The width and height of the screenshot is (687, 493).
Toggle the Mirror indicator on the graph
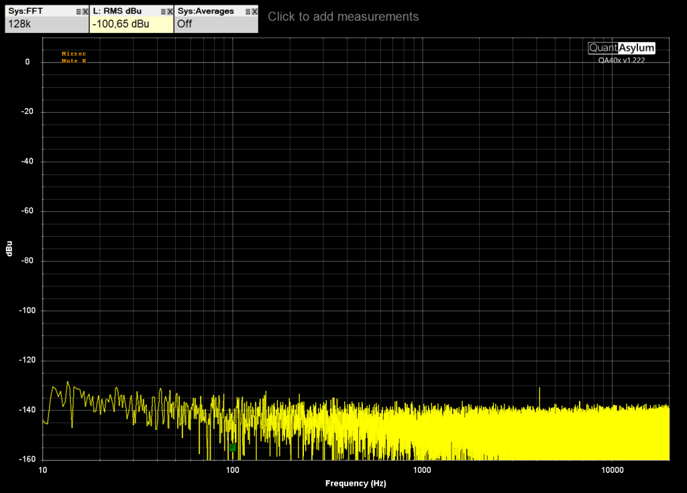click(x=74, y=54)
